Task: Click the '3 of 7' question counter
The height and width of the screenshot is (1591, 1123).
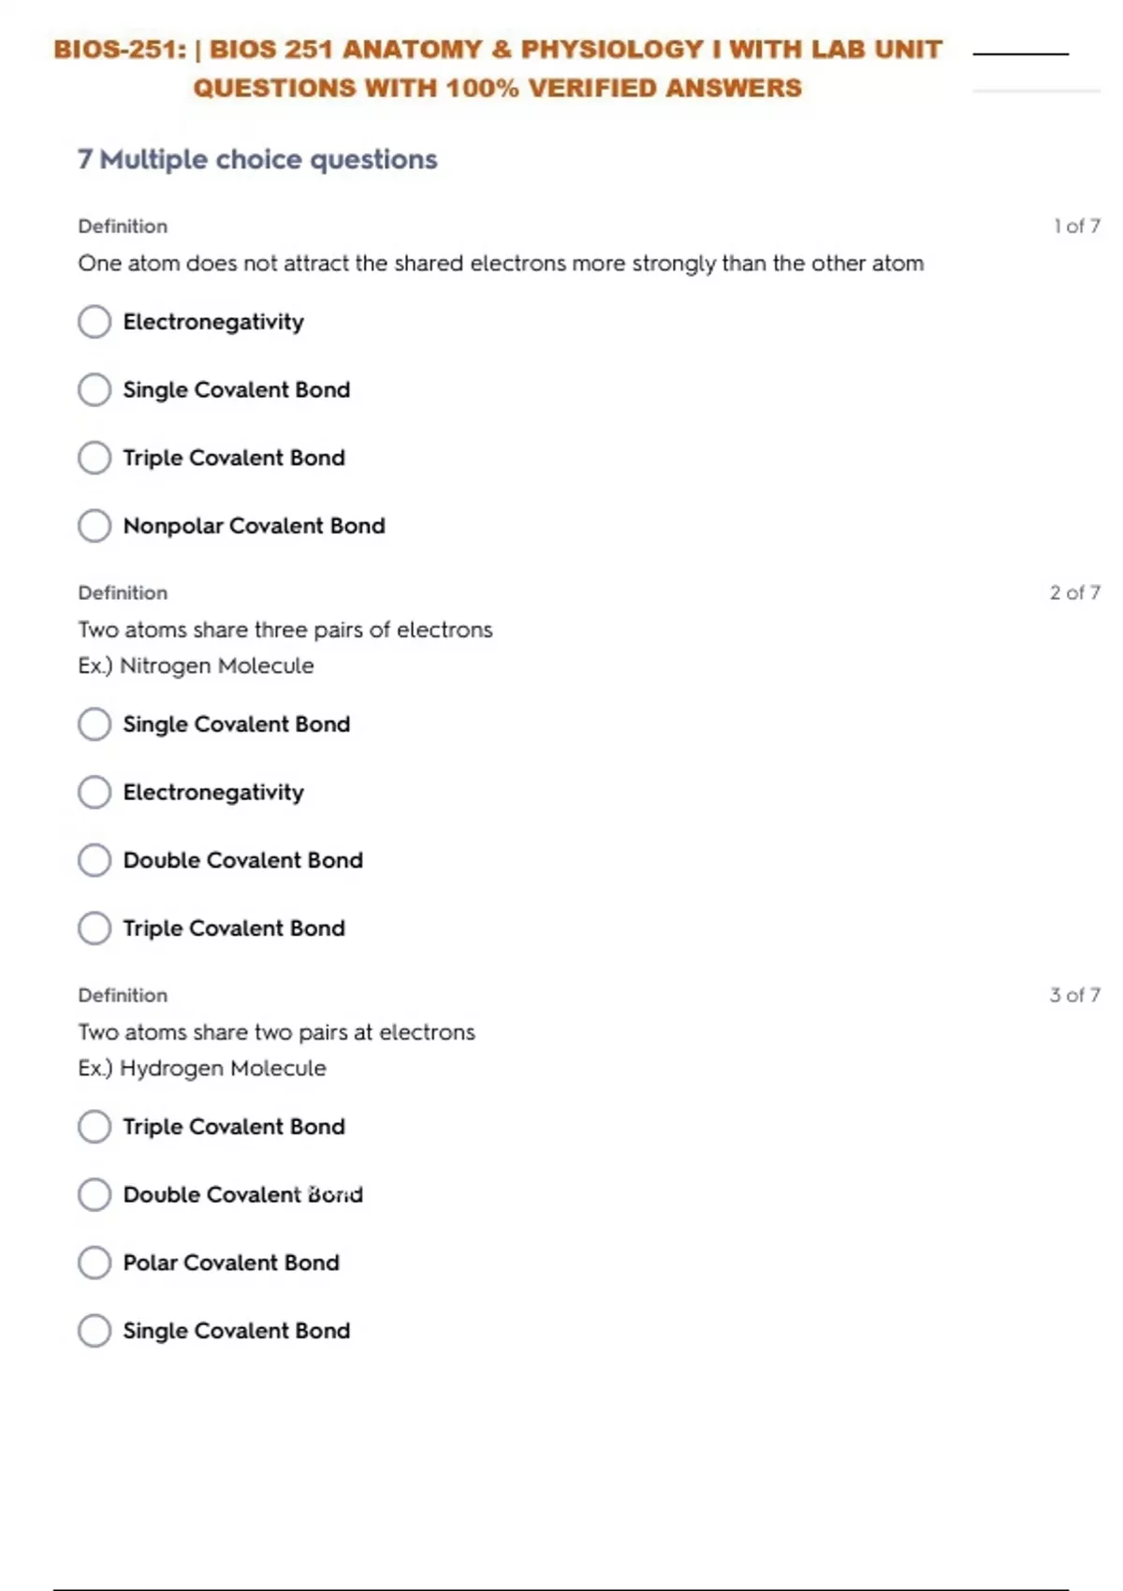Action: coord(1074,996)
